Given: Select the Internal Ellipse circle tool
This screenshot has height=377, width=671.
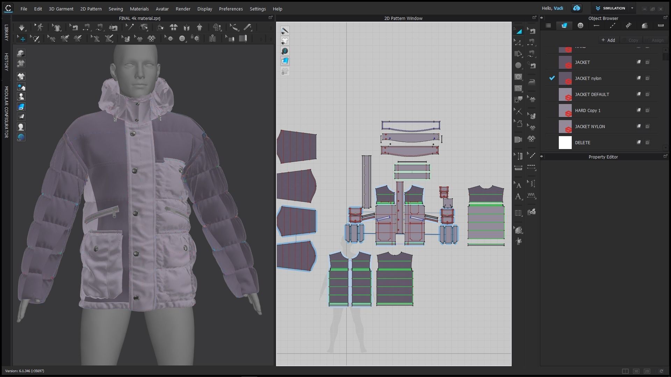Looking at the screenshot, I should tap(518, 77).
